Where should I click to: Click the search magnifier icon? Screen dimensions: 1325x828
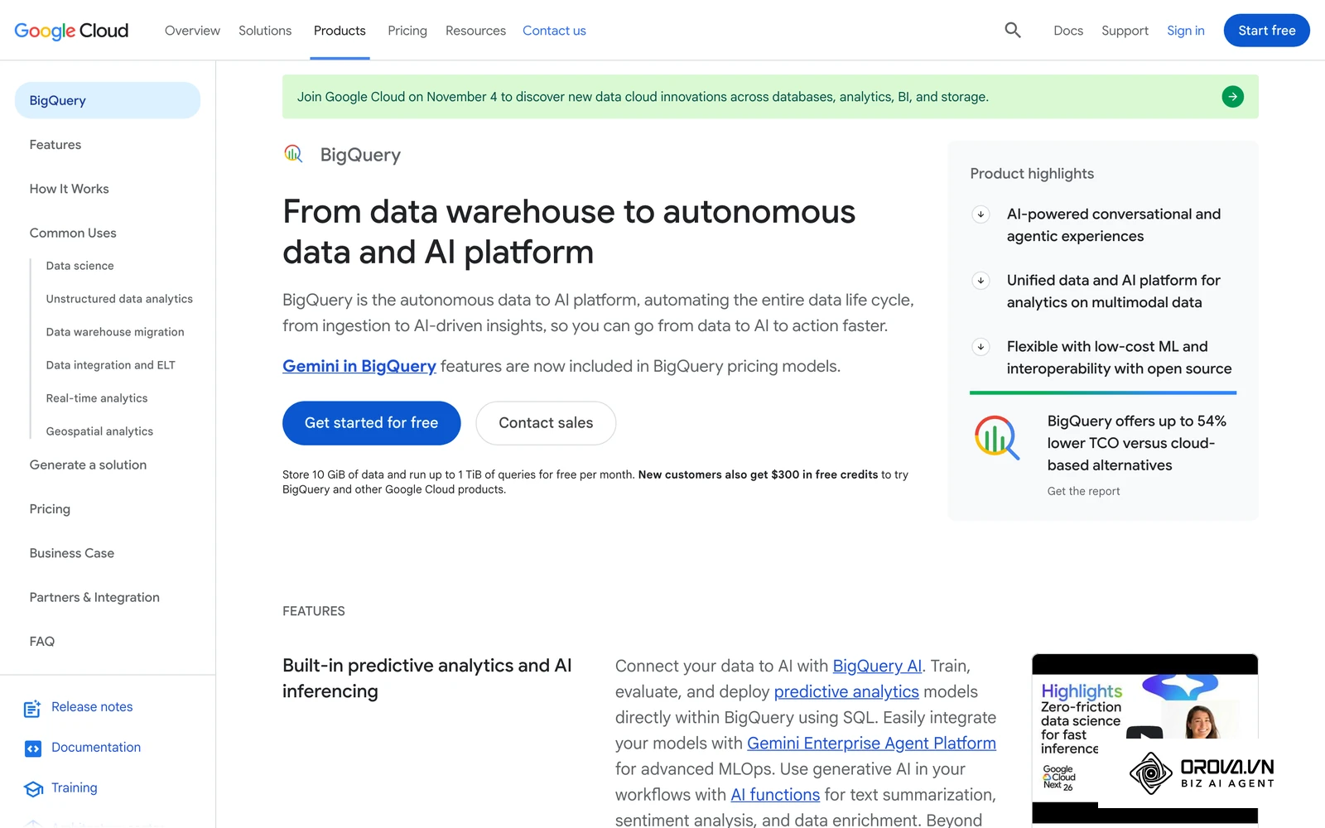(x=1012, y=31)
